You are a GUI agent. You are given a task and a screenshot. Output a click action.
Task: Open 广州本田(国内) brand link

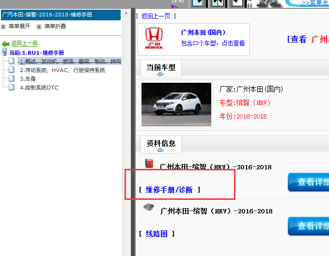click(x=203, y=33)
